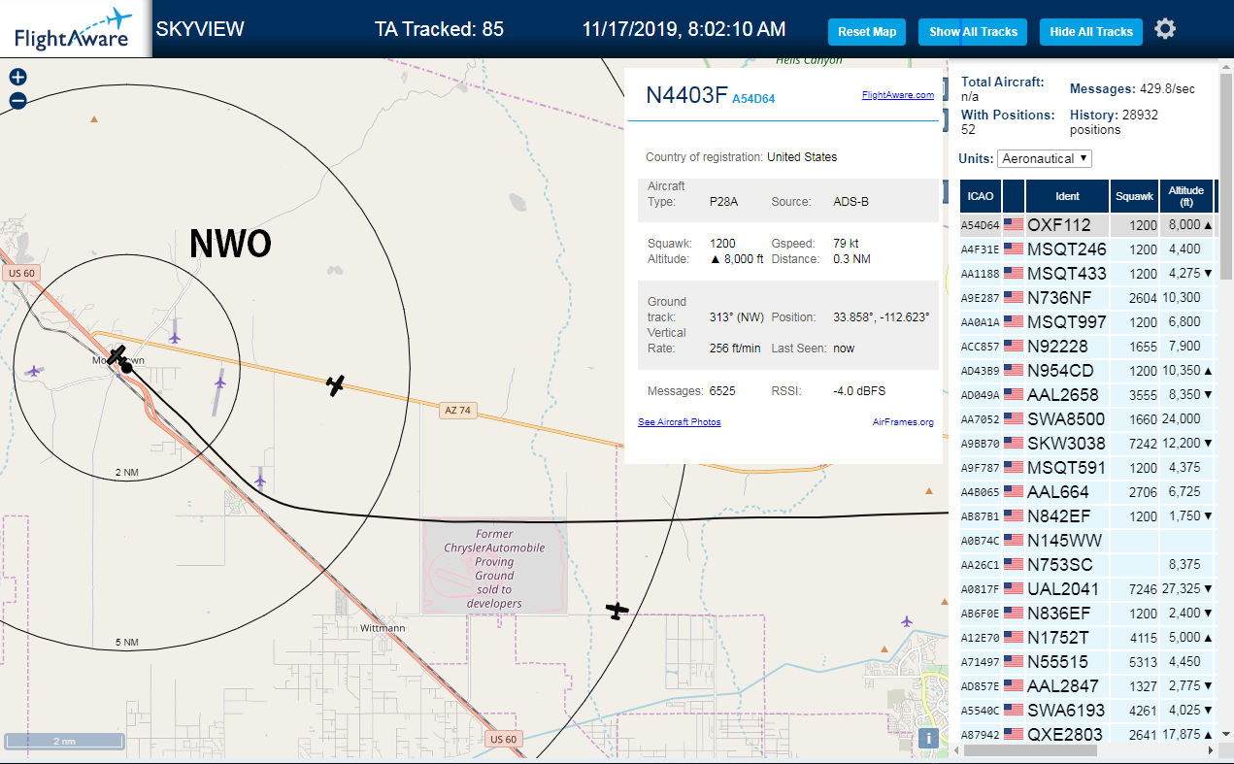Viewport: 1234px width, 764px height.
Task: Select purple aircraft south of 2 NM ring
Action: 259,480
